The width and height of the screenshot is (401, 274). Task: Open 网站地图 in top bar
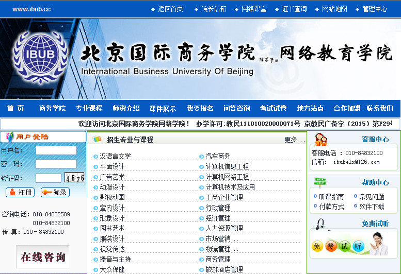334,9
